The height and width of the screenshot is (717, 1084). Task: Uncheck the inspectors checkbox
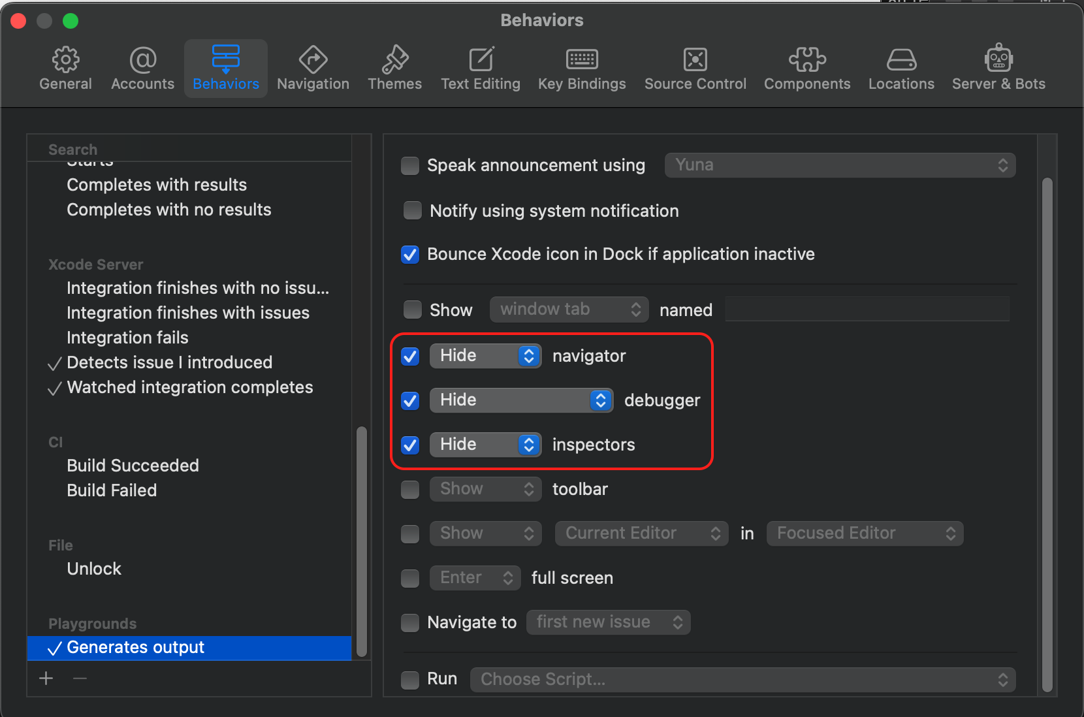pyautogui.click(x=410, y=445)
